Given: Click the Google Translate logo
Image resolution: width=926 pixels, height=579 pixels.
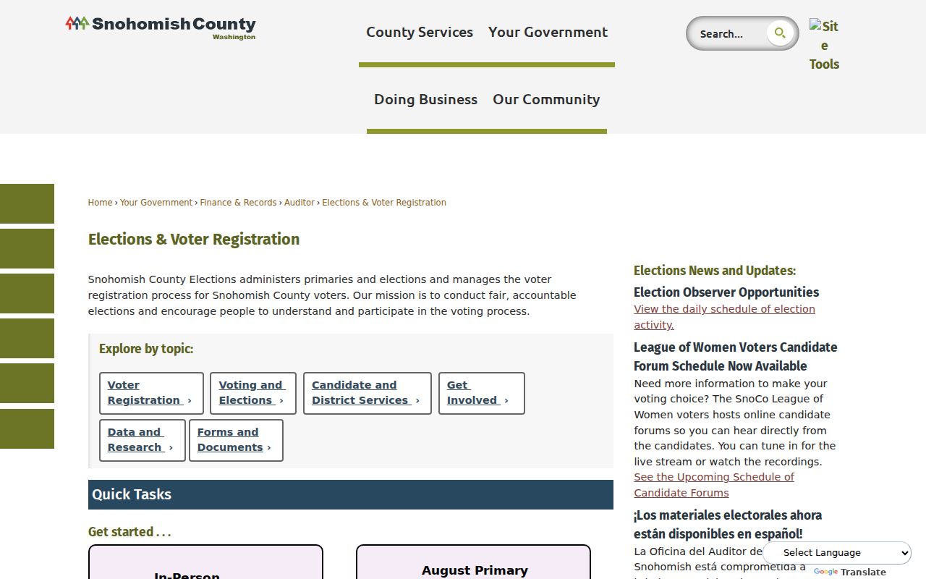Looking at the screenshot, I should (x=826, y=572).
